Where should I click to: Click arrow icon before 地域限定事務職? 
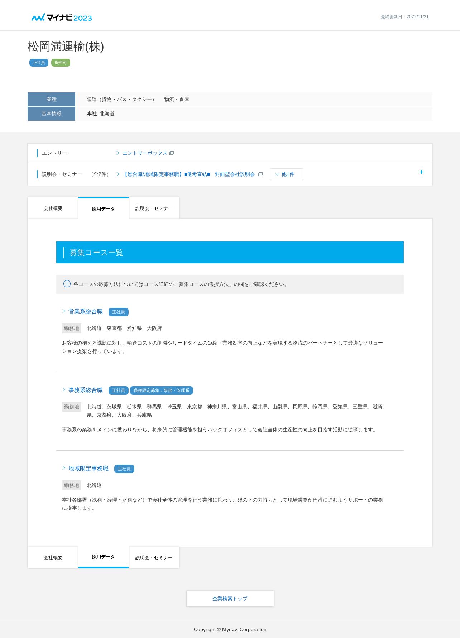click(x=64, y=468)
